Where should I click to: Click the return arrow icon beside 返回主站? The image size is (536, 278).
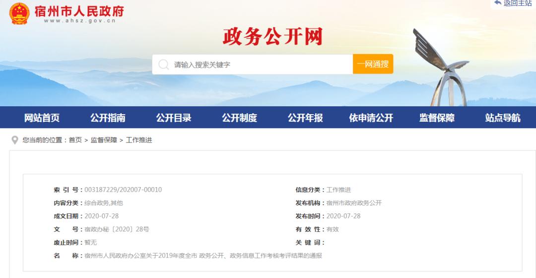coord(498,3)
